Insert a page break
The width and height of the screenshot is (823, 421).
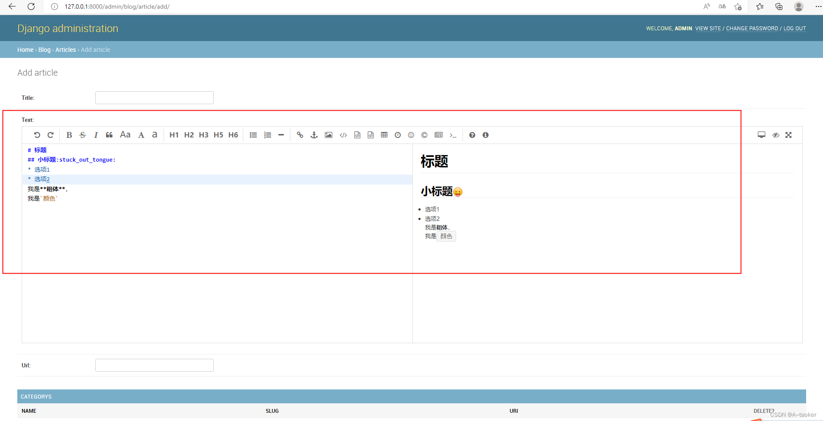[439, 135]
